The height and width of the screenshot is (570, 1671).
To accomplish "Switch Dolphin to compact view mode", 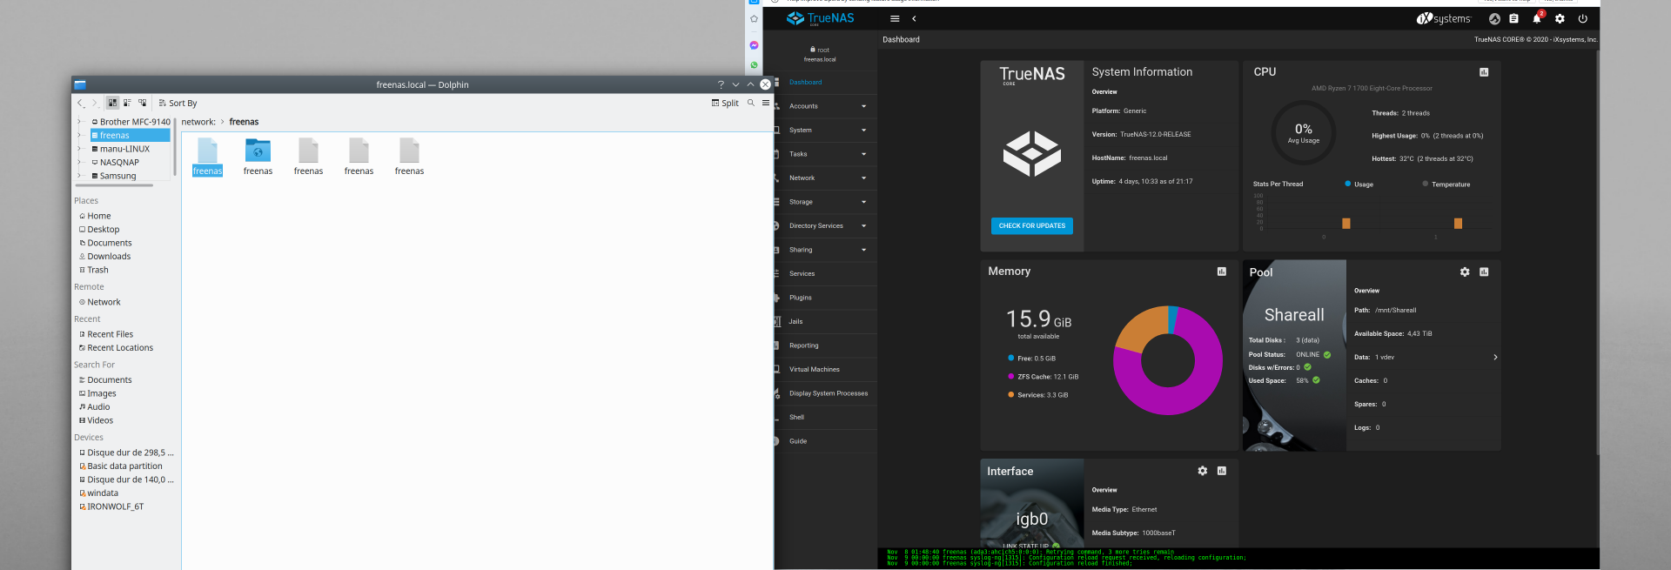I will point(127,103).
